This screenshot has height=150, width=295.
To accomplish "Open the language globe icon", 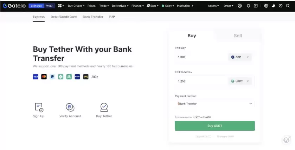I will tap(266, 6).
